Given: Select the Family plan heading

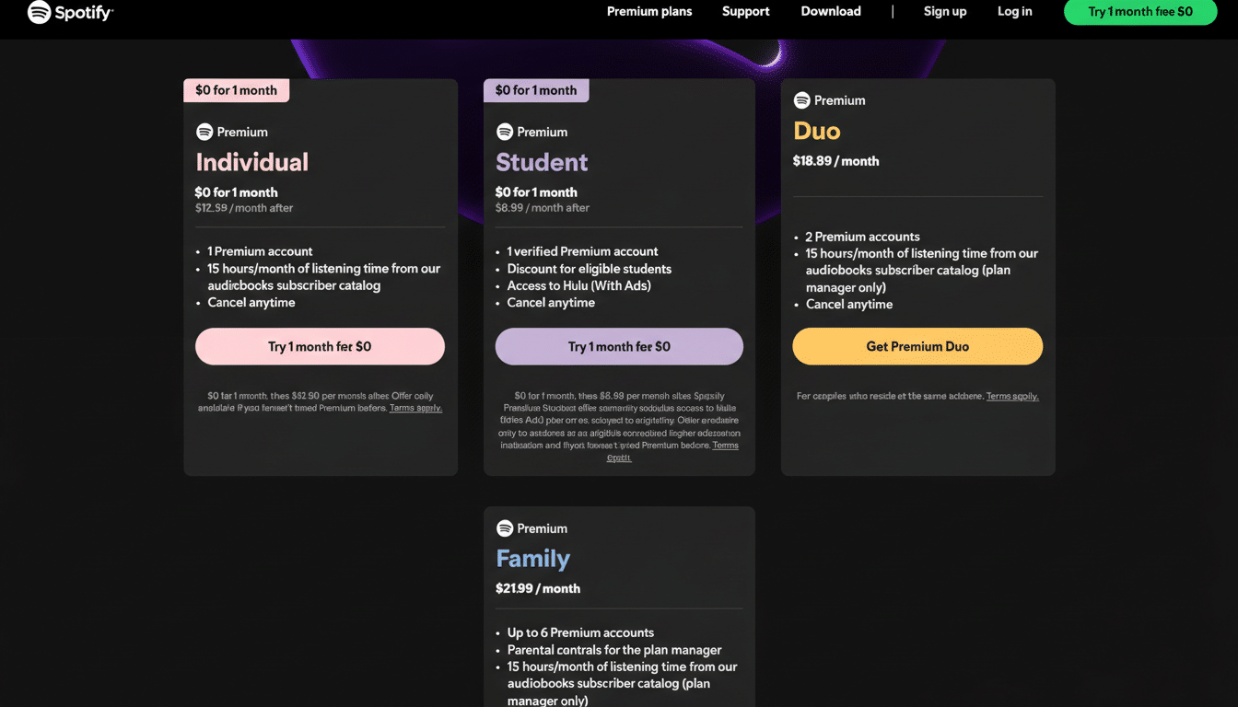Looking at the screenshot, I should 532,559.
